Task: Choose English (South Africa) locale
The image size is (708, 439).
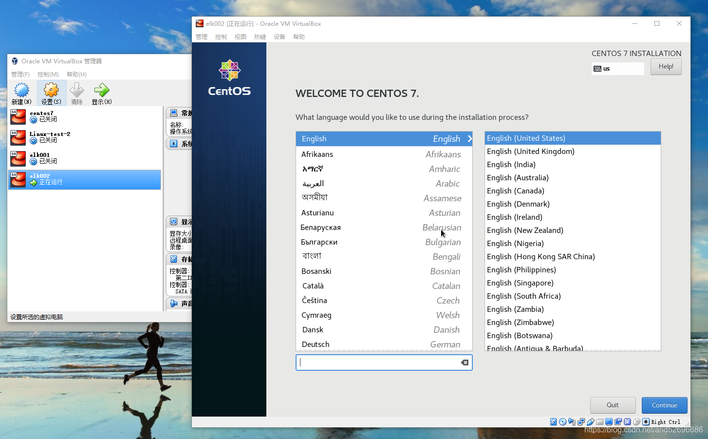Action: tap(573, 296)
